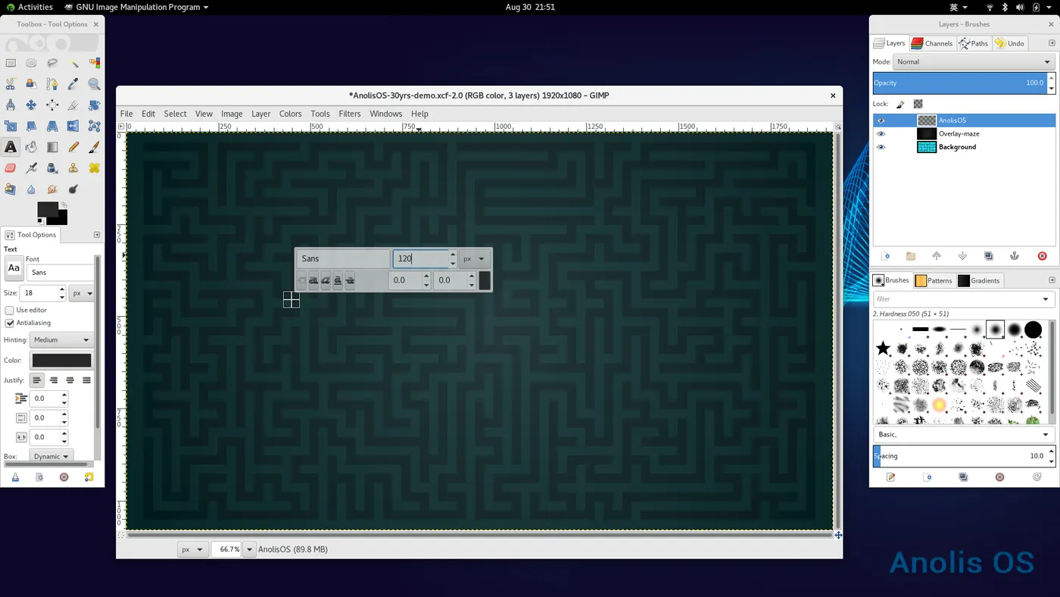
Task: Toggle the lock pixels paintbrush icon
Action: [900, 104]
